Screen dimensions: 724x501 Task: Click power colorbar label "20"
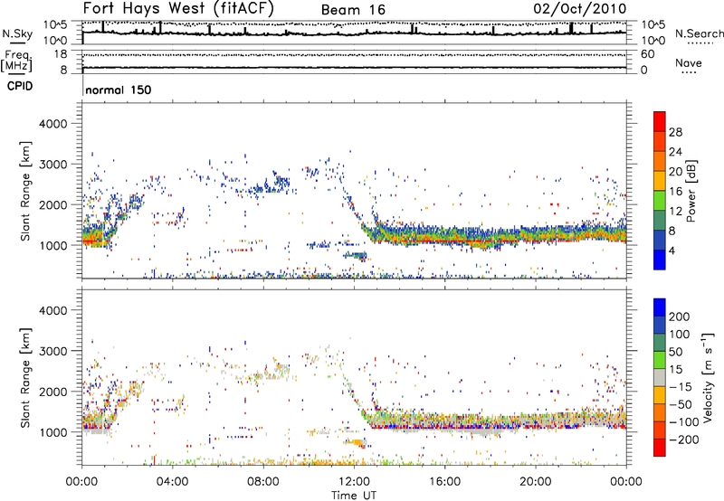point(675,172)
